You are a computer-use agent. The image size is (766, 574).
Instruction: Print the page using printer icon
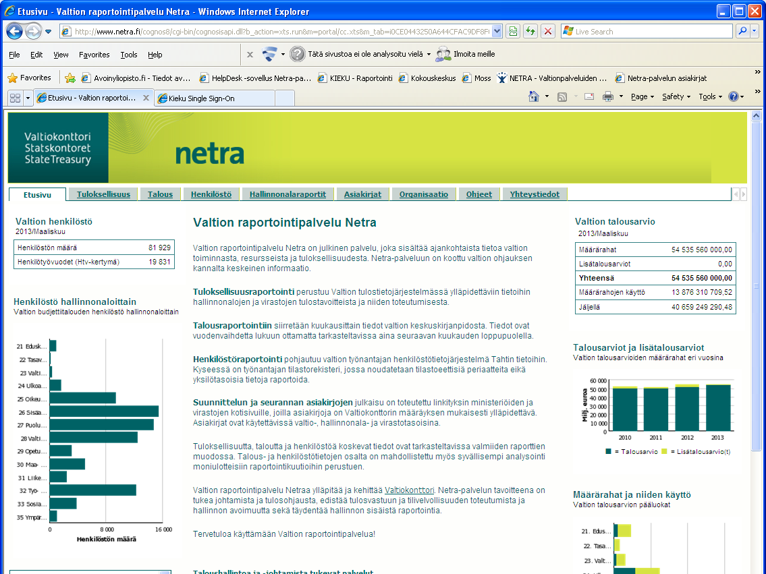607,96
